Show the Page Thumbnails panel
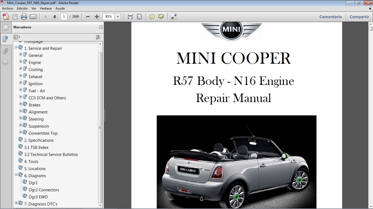This screenshot has width=373, height=209. (5, 27)
